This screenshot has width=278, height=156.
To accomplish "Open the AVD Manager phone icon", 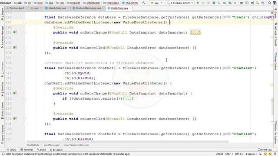I will 258,3.
